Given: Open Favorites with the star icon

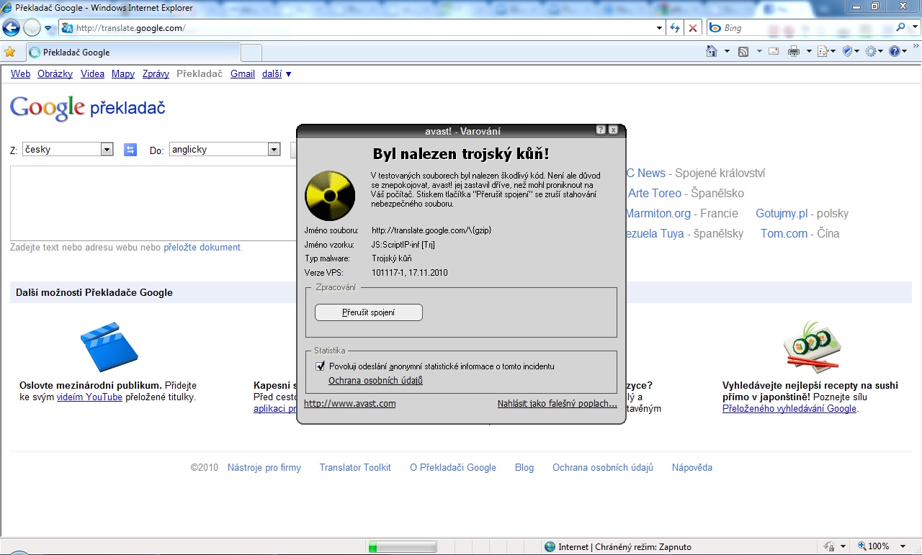Looking at the screenshot, I should [x=10, y=52].
